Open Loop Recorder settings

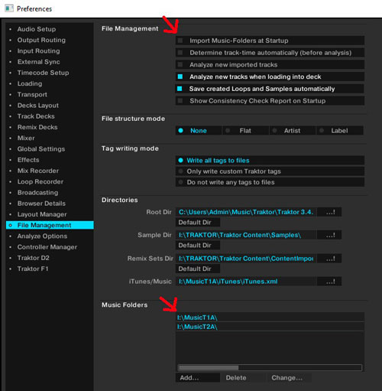click(x=40, y=181)
